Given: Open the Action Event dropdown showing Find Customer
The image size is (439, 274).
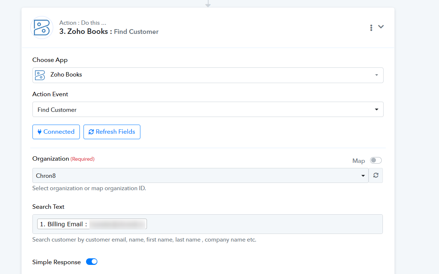Looking at the screenshot, I should [x=208, y=109].
